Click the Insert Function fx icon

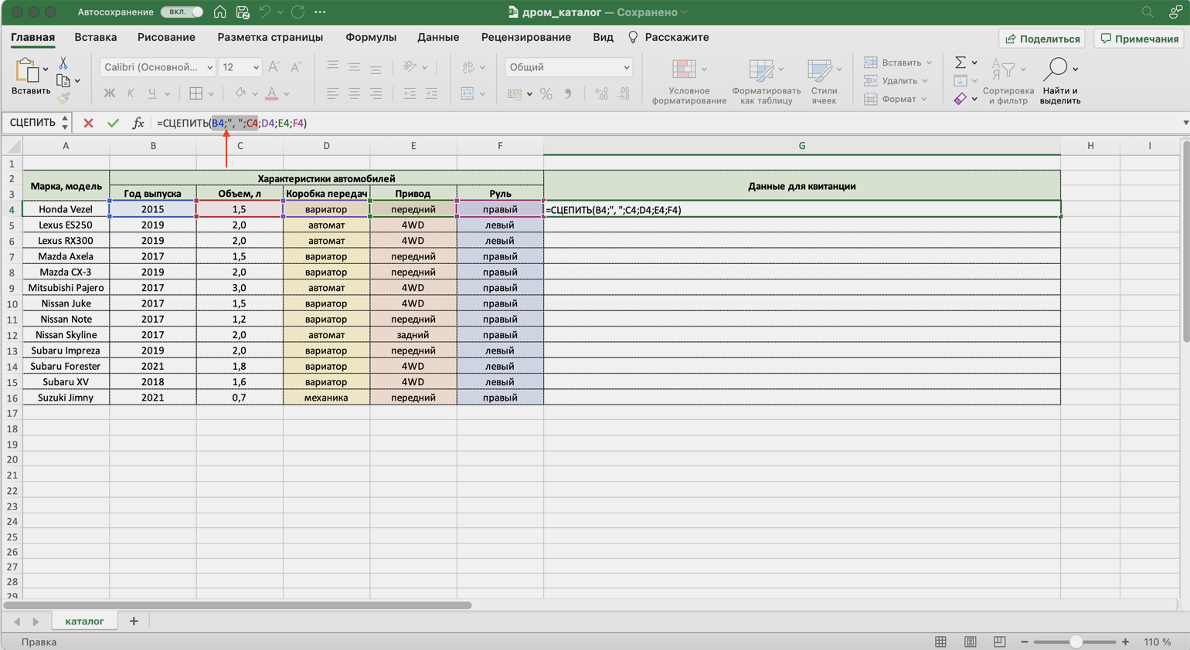(x=138, y=123)
